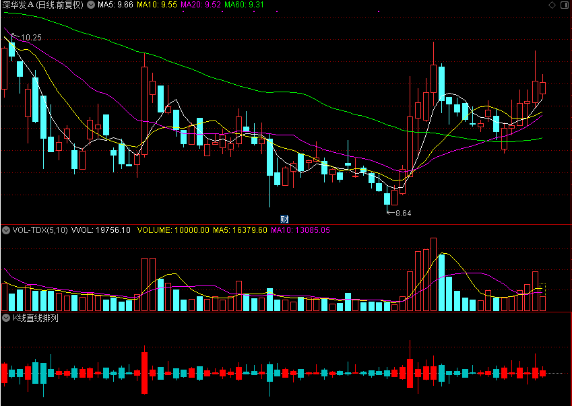Expand the VOL-TDX indicator menu arrow

pyautogui.click(x=6, y=230)
